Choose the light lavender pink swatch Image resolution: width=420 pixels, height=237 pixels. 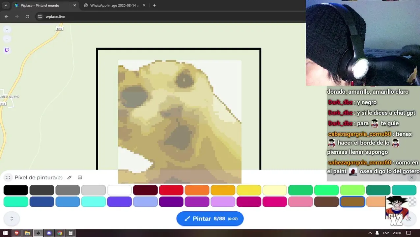223,201
